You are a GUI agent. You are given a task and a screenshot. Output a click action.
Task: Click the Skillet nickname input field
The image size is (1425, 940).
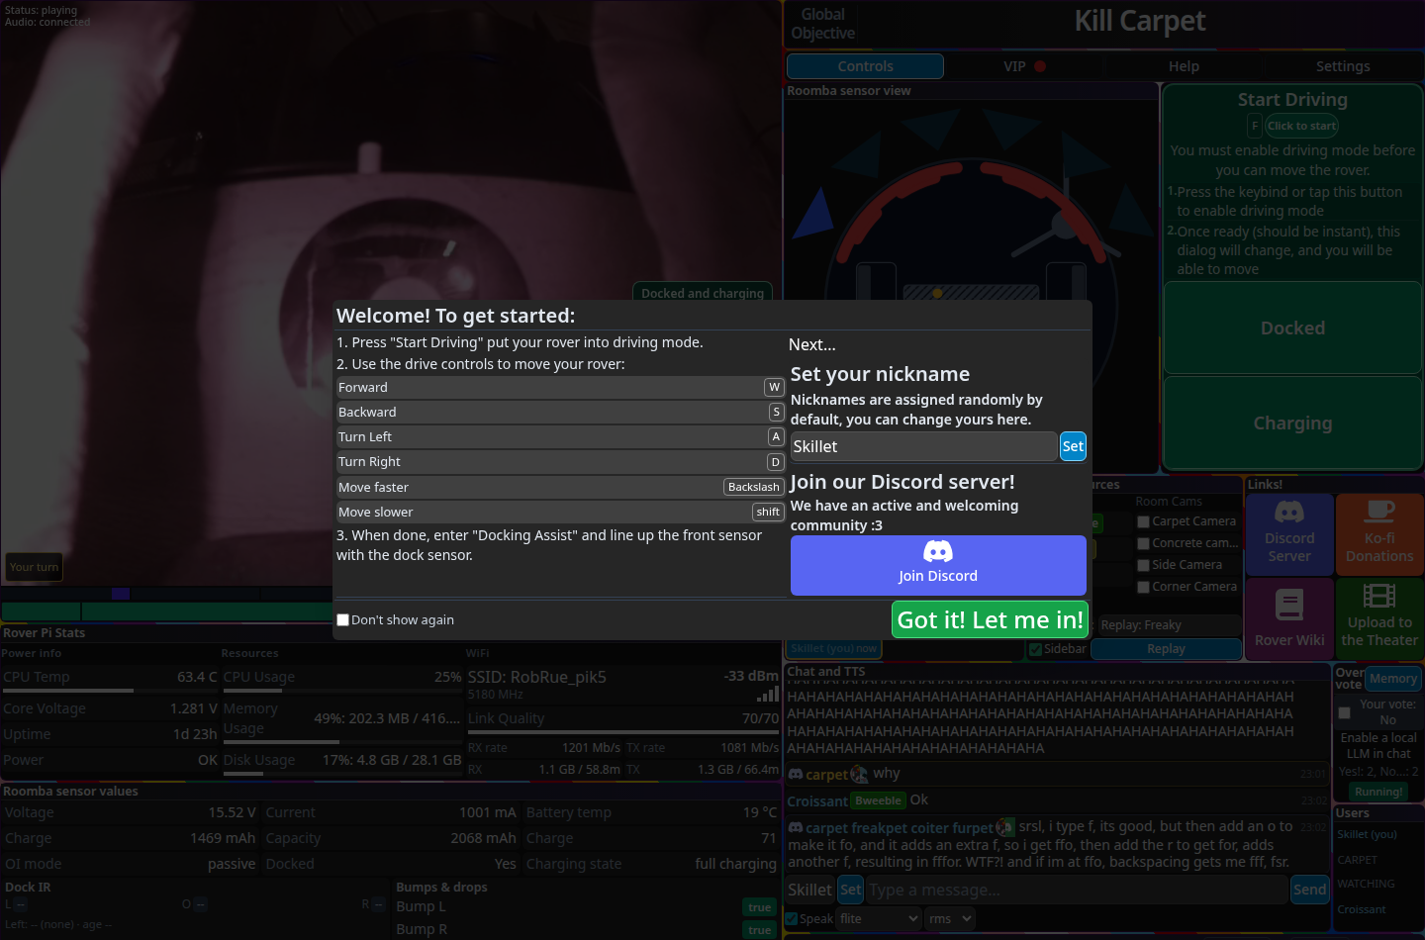click(x=923, y=446)
